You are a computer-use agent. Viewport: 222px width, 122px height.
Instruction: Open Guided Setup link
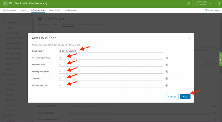point(212,10)
